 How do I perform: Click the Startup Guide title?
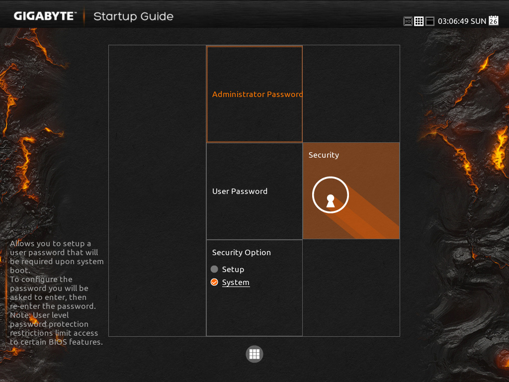pyautogui.click(x=133, y=16)
